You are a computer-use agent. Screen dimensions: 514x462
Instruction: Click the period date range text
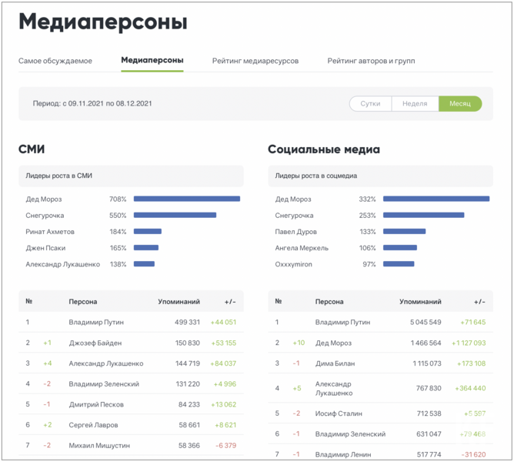pos(92,104)
